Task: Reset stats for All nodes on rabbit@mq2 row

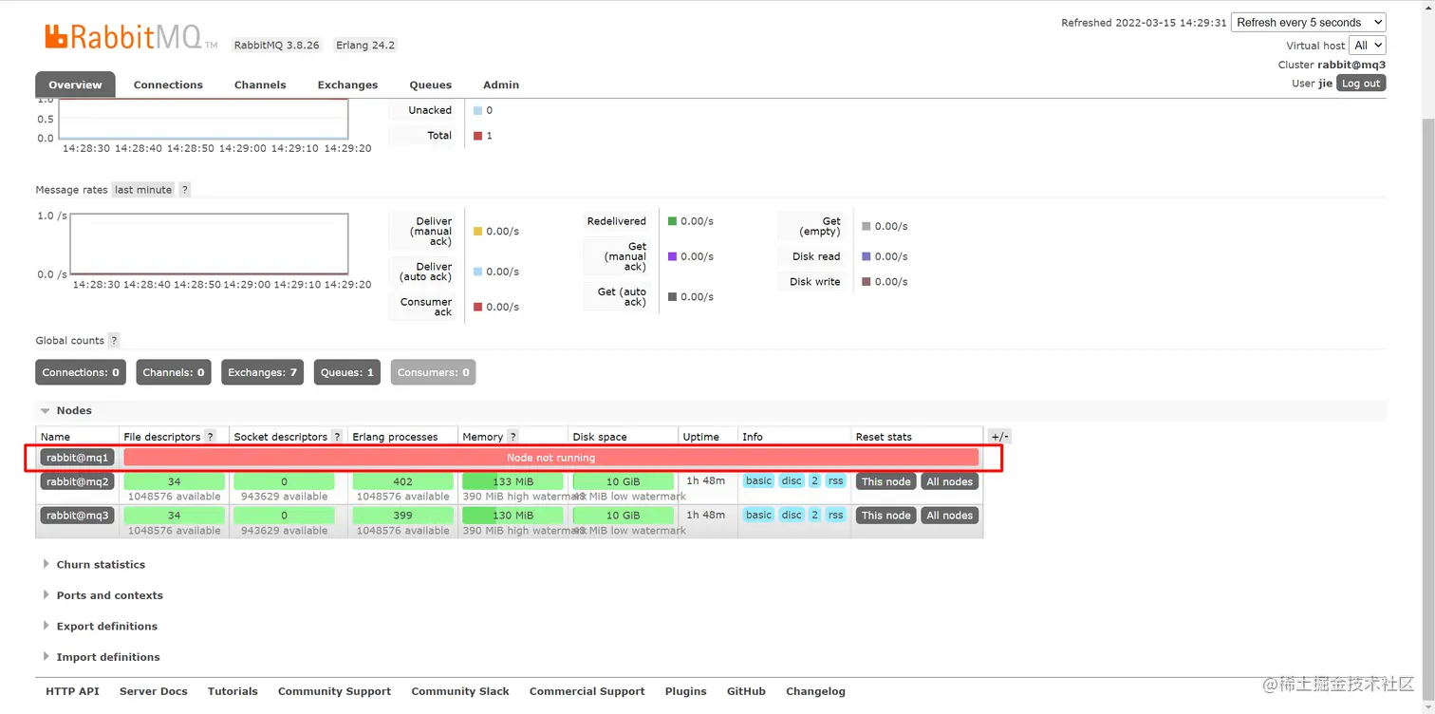Action: [x=949, y=481]
